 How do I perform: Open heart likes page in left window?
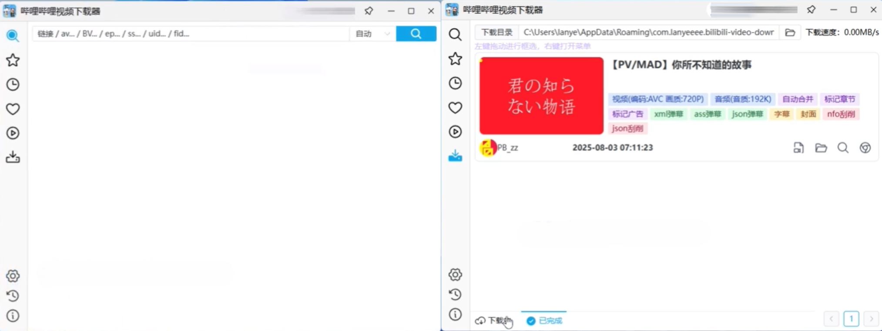13,109
